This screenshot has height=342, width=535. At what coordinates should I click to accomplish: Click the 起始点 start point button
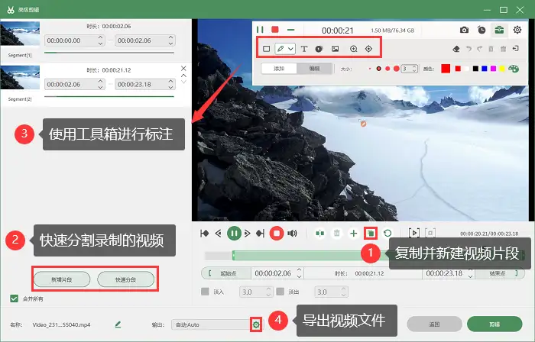click(x=226, y=273)
